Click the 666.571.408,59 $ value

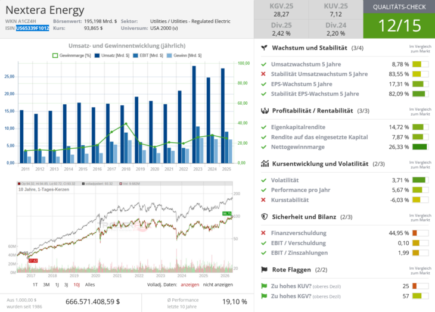coord(92,302)
